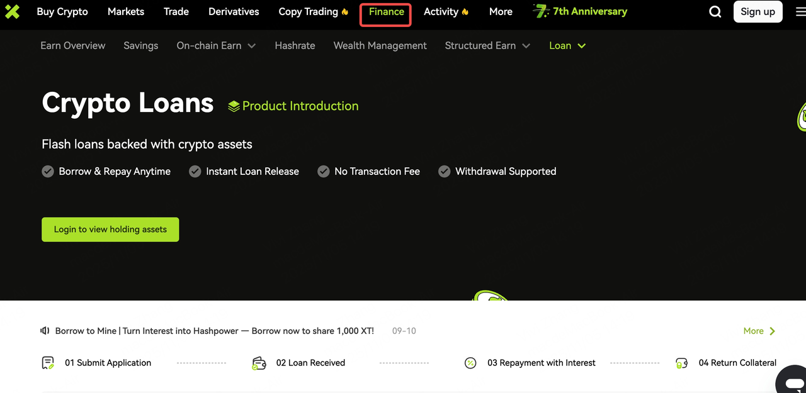Viewport: 806px width, 393px height.
Task: Click the Product Introduction layers icon
Action: tap(234, 106)
